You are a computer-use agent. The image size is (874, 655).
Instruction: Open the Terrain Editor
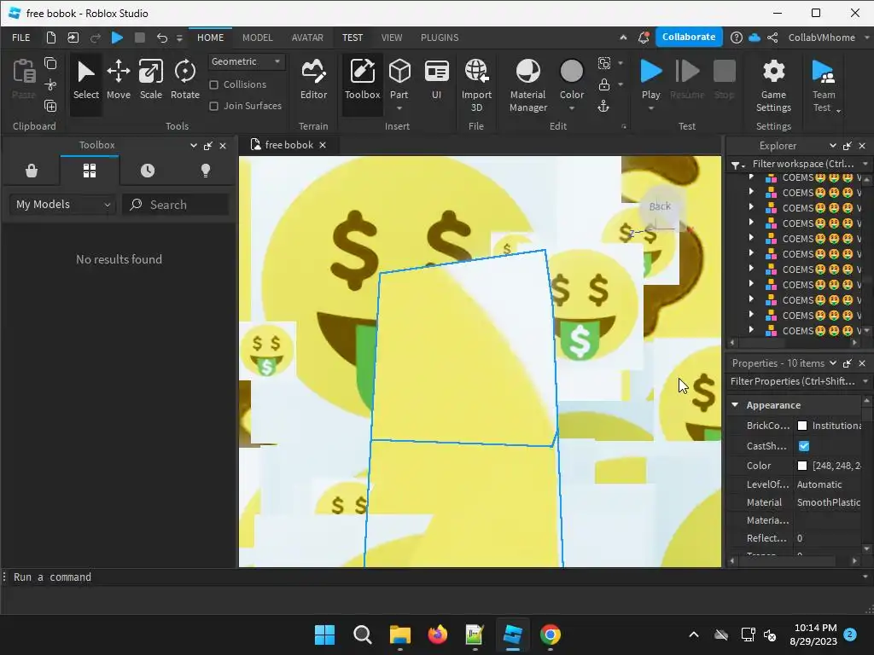click(314, 81)
